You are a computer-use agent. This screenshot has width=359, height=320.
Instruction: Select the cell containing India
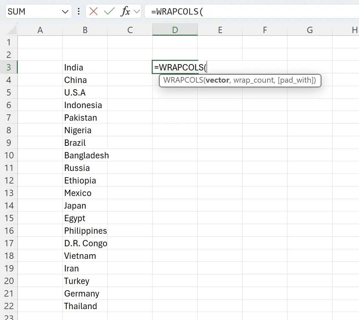click(x=85, y=67)
